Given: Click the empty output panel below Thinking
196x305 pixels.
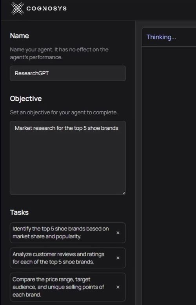Looking at the screenshot, I should coord(169,175).
